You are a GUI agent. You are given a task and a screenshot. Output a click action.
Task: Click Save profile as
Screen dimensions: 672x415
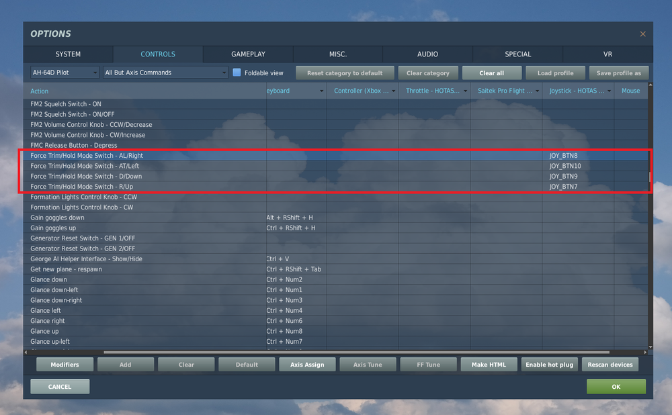coord(618,73)
